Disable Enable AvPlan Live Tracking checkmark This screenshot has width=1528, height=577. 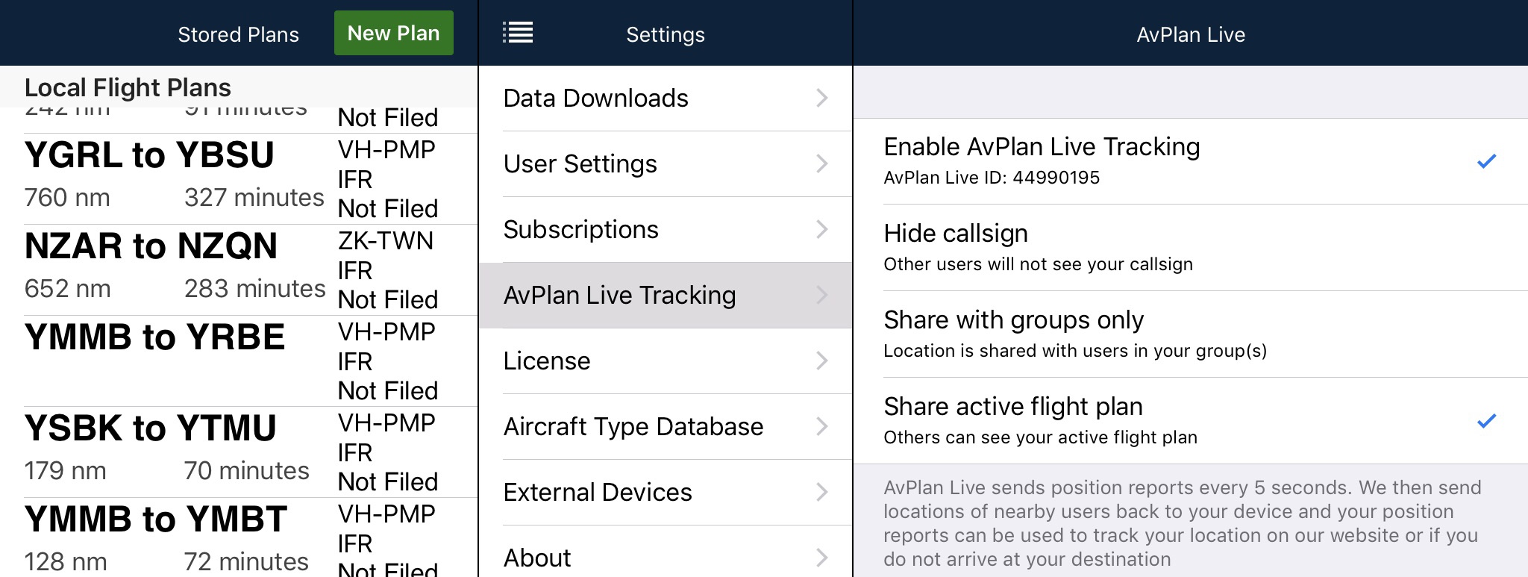pyautogui.click(x=1486, y=160)
